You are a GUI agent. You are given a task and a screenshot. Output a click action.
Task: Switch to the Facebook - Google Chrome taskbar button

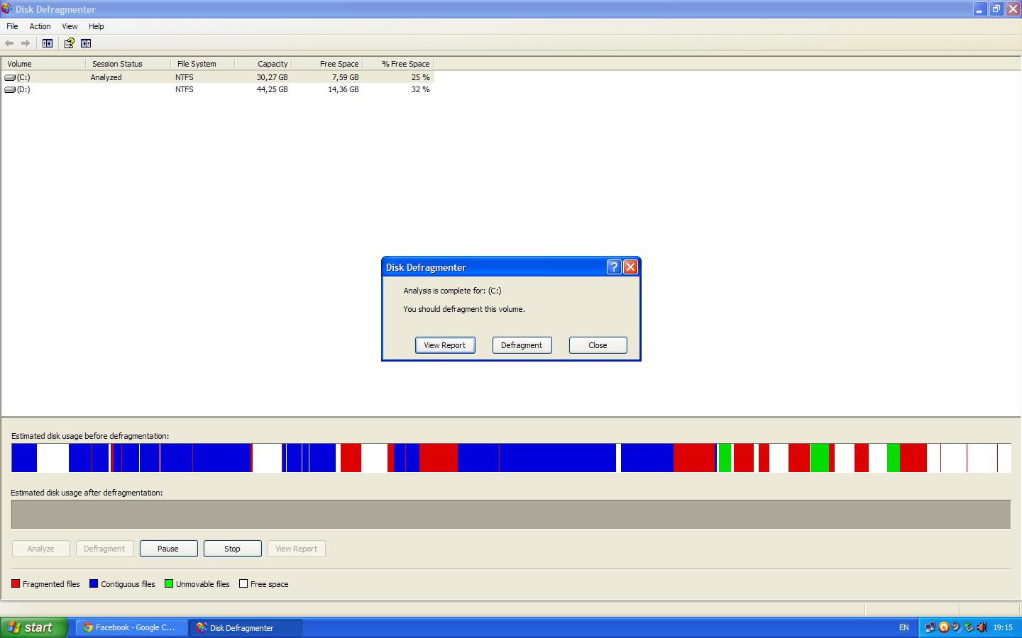tap(131, 627)
